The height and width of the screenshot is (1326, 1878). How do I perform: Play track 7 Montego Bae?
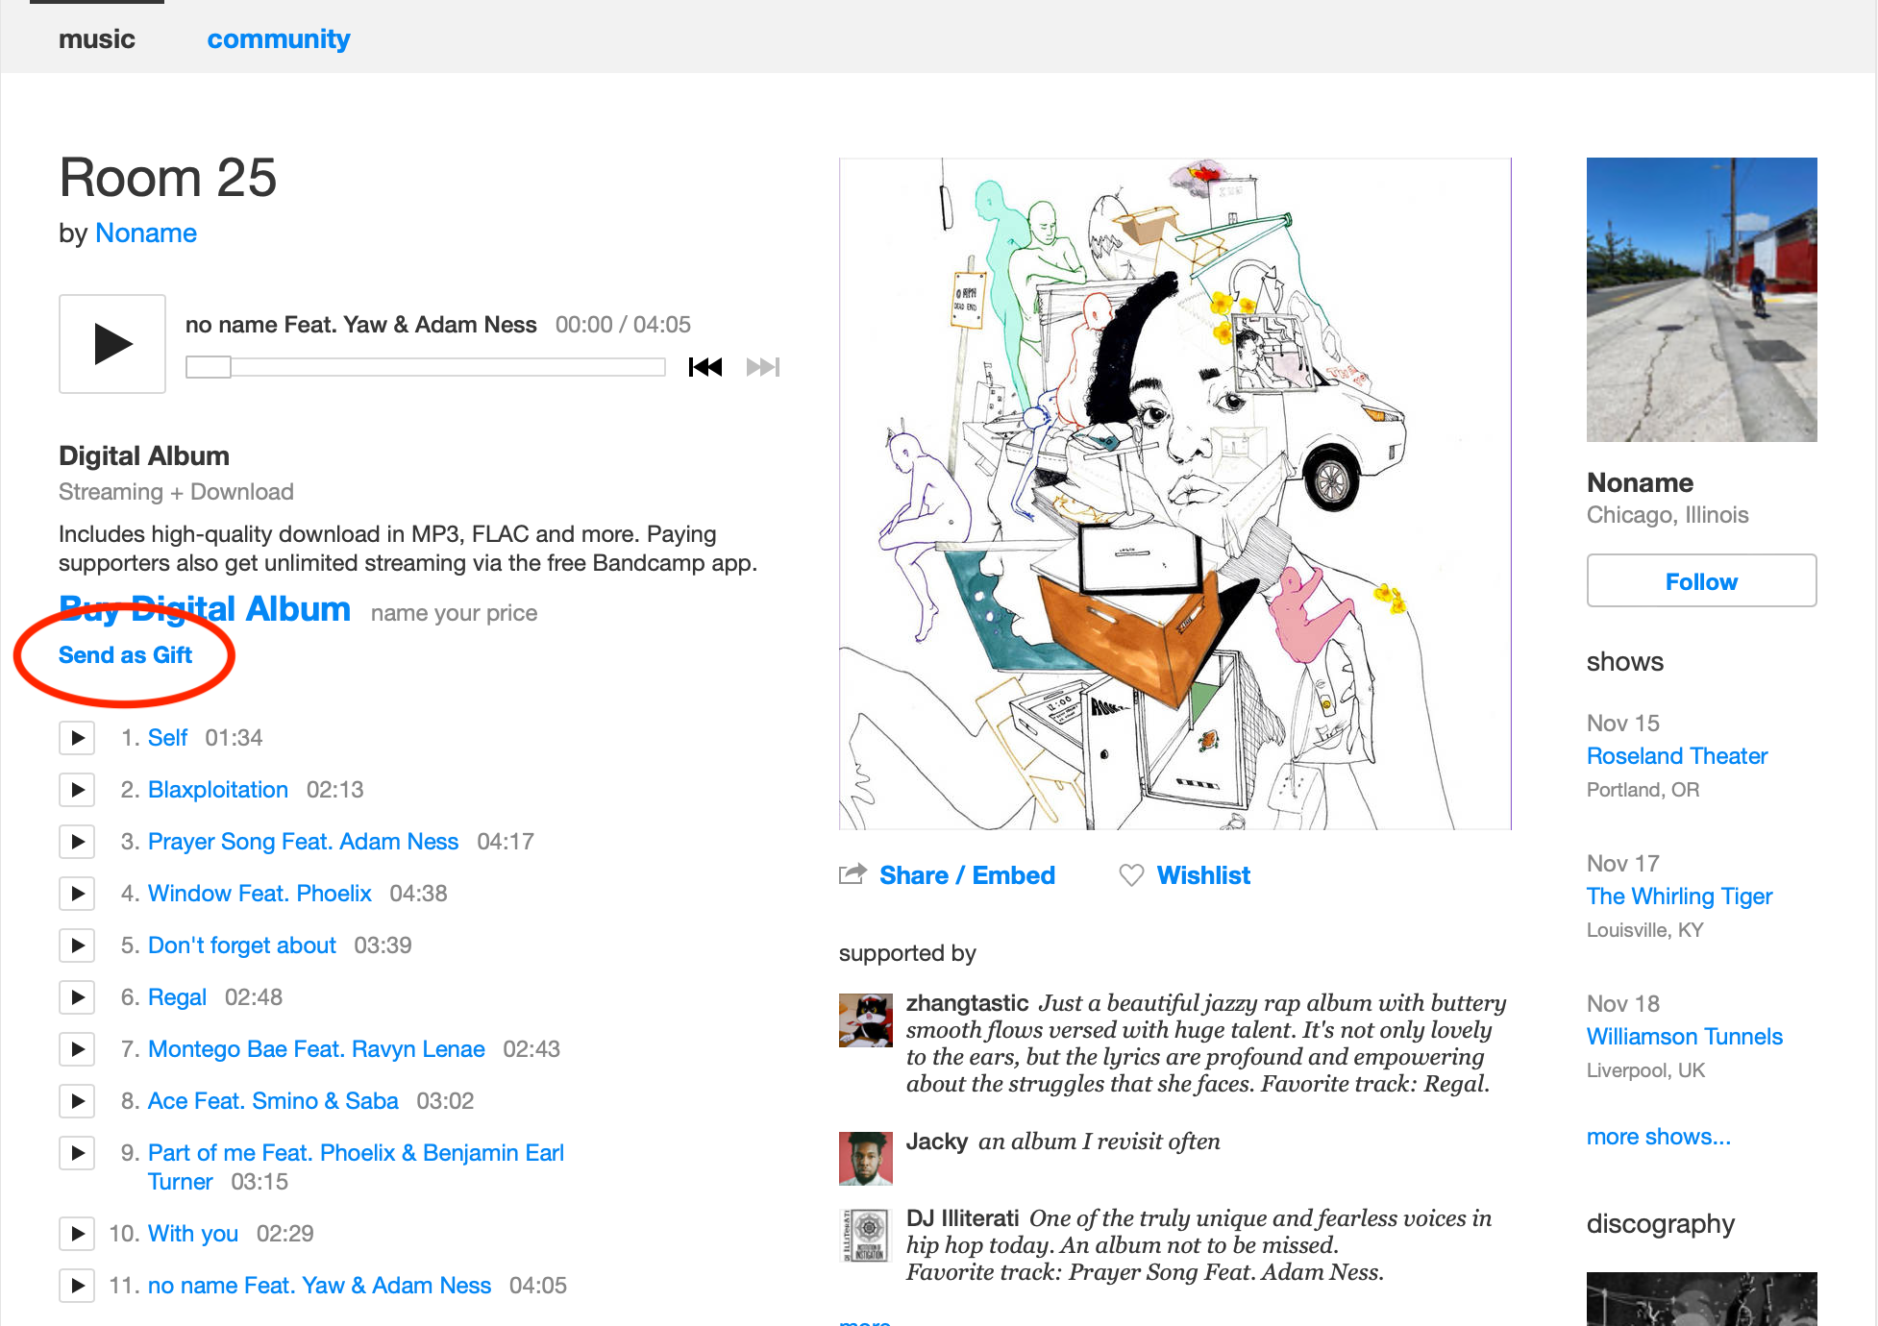[78, 1049]
